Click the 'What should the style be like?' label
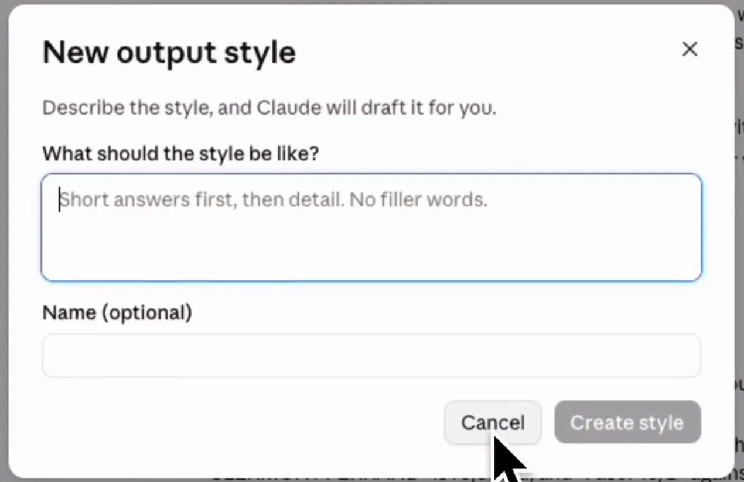The width and height of the screenshot is (744, 482). [181, 153]
